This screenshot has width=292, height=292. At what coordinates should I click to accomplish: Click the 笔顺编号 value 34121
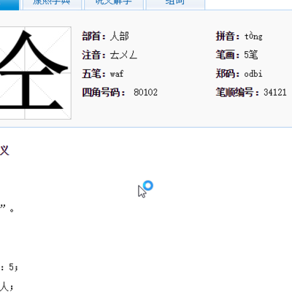click(x=275, y=92)
